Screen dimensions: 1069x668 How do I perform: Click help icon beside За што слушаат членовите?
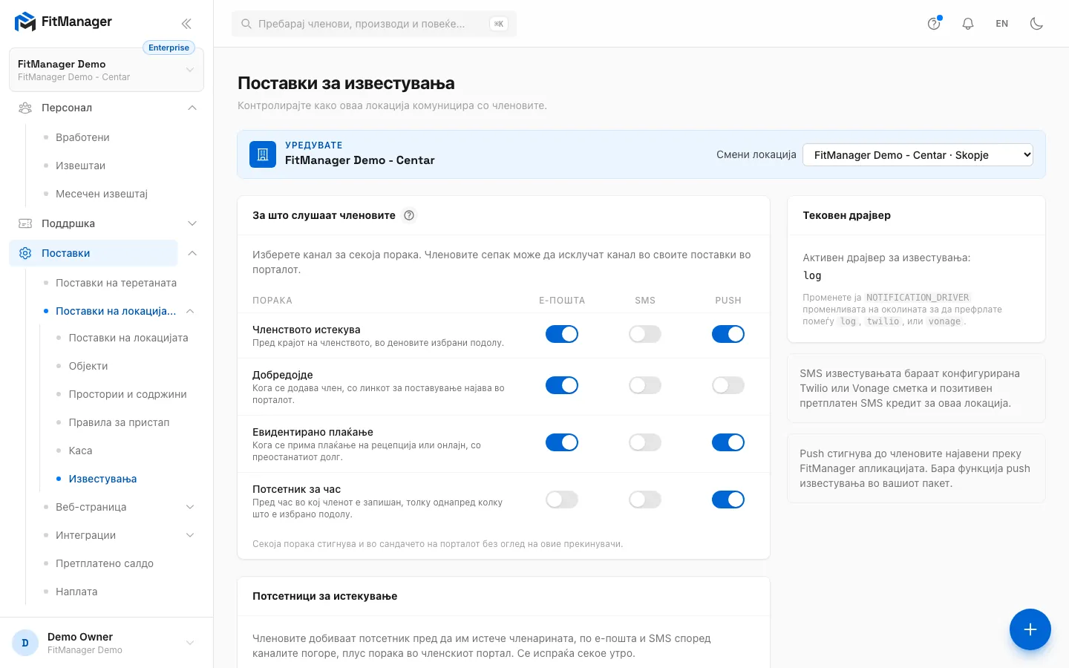click(409, 215)
